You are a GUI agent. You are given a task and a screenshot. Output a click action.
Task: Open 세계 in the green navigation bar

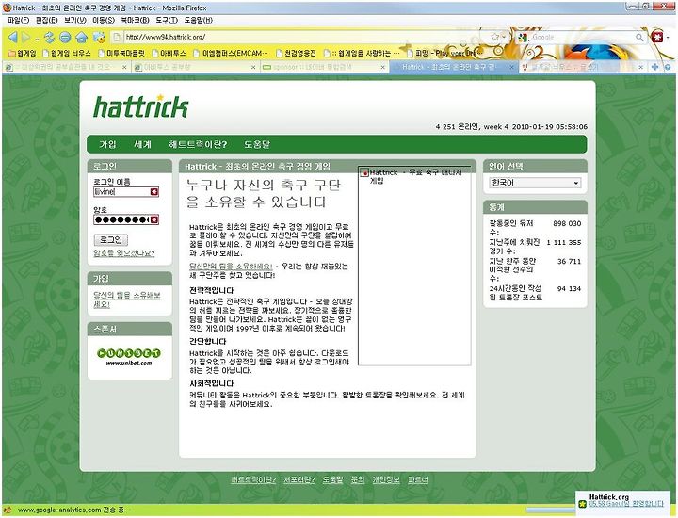pos(142,144)
